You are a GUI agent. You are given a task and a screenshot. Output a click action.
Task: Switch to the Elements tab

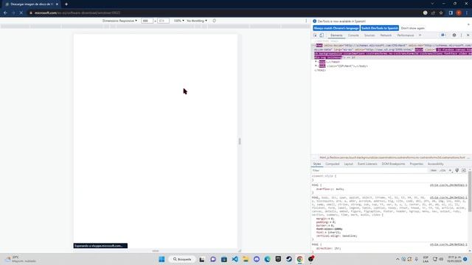(336, 35)
